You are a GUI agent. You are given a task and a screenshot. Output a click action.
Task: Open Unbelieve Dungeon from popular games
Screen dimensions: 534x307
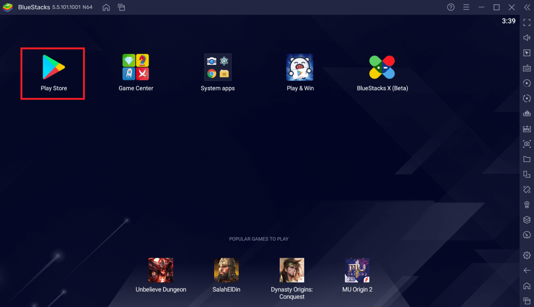161,270
